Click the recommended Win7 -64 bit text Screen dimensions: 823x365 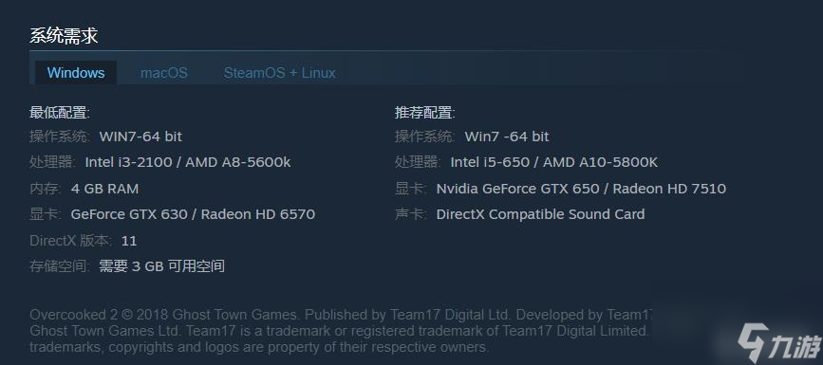(x=507, y=137)
